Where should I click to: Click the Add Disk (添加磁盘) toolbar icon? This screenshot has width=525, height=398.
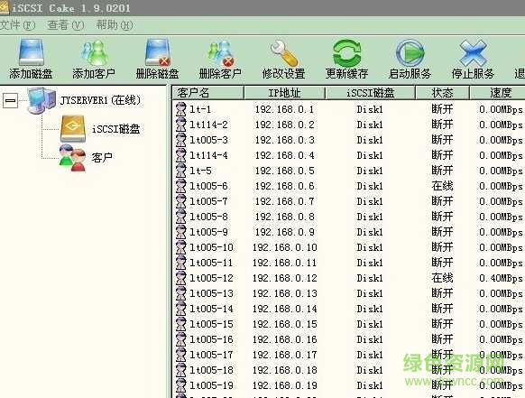pyautogui.click(x=32, y=52)
